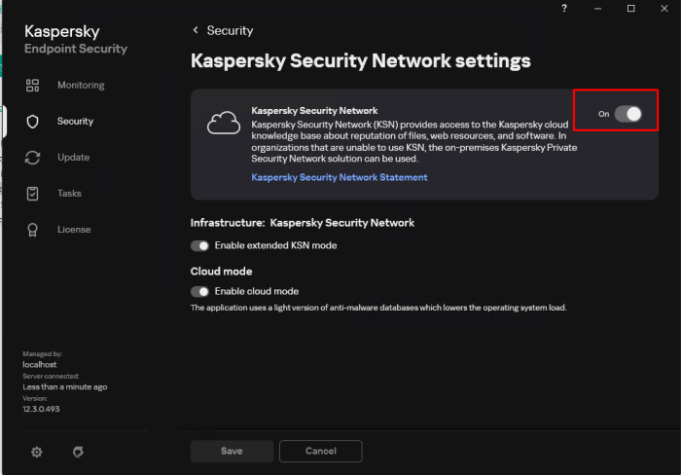681x475 pixels.
Task: Go back using the Security chevron
Action: pos(196,30)
